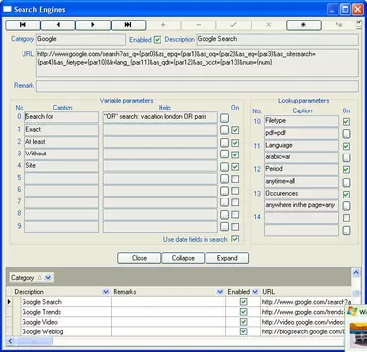Click the plus insert-record navigator button
The height and width of the screenshot is (352, 367).
pos(163,25)
